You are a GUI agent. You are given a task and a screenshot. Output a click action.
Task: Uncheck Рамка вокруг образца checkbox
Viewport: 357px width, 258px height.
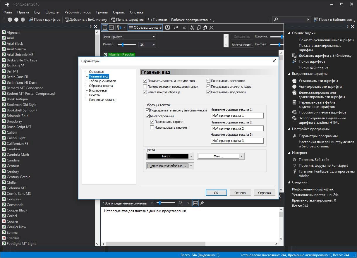pos(145,92)
